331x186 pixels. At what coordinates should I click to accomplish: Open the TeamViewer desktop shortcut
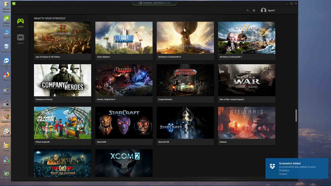(x=6, y=63)
